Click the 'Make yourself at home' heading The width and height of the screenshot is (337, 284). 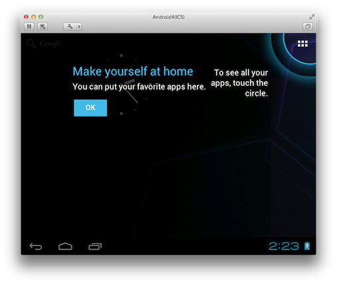[x=133, y=72]
